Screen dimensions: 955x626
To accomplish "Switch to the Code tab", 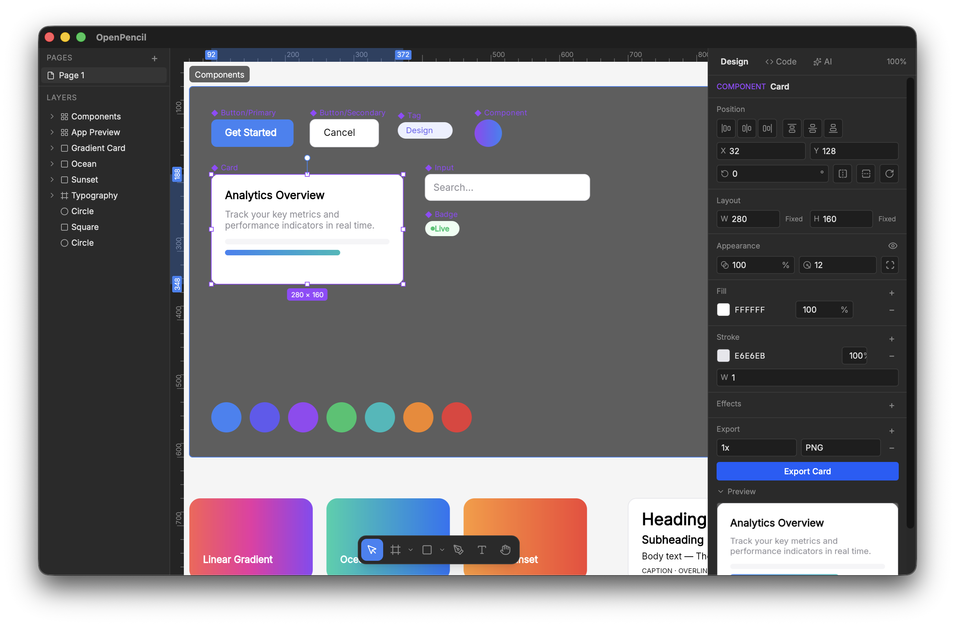I will (x=780, y=61).
